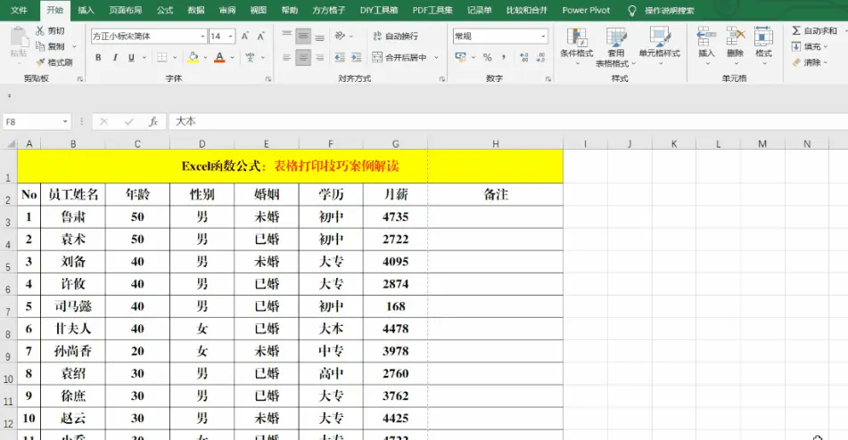Open the 公式 (Formulas) ribbon tab
Image resolution: width=848 pixels, height=440 pixels.
(x=164, y=10)
